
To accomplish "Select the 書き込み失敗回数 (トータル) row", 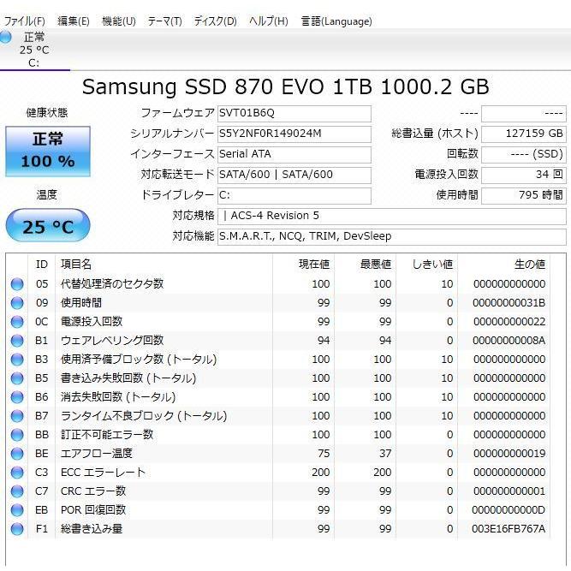I will pyautogui.click(x=278, y=378).
